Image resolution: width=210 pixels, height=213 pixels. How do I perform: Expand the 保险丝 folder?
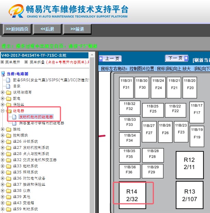2,104
